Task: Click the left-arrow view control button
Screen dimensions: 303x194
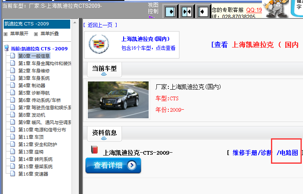Action: click(203, 11)
